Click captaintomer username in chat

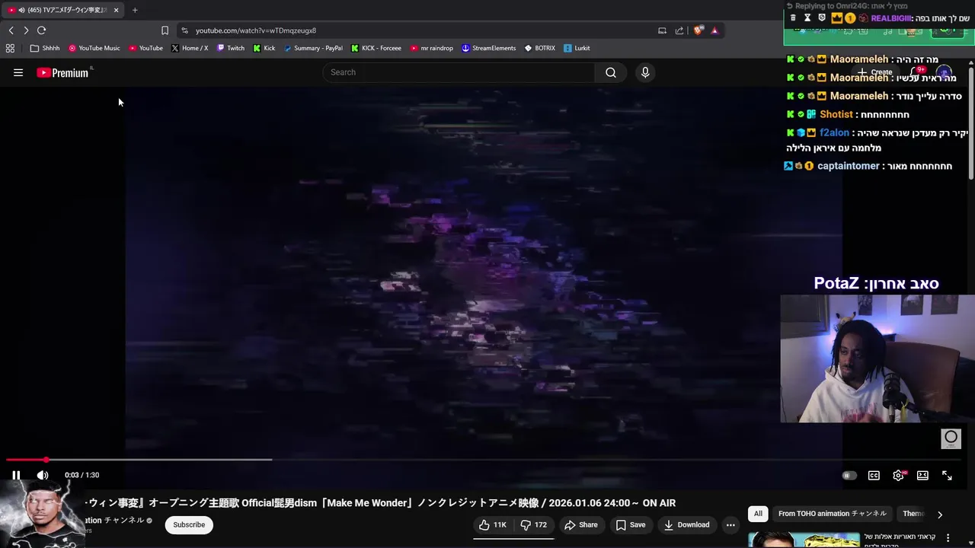(x=848, y=166)
